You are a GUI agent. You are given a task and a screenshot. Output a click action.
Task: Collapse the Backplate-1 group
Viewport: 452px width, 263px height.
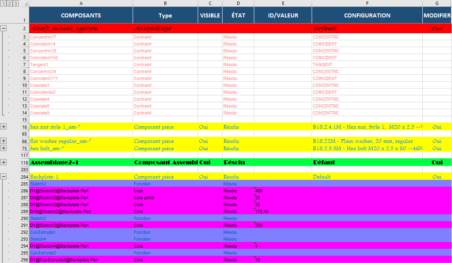pos(4,177)
